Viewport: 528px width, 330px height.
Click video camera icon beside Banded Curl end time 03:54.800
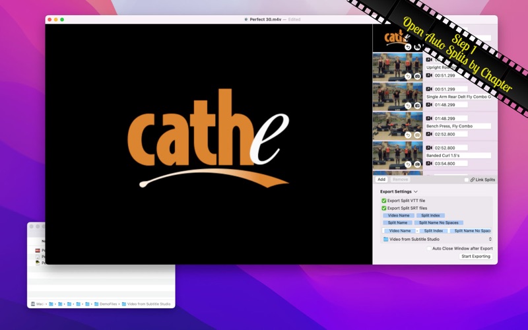coord(429,163)
